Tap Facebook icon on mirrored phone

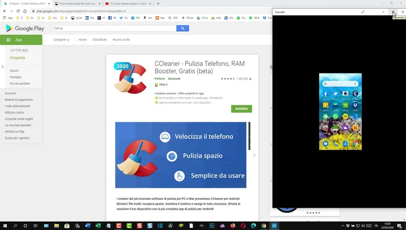point(325,94)
